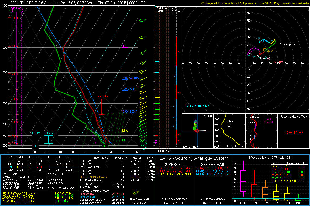Click the SARS: 32% SIG text
This screenshot has height=206, width=310.
(x=213, y=203)
